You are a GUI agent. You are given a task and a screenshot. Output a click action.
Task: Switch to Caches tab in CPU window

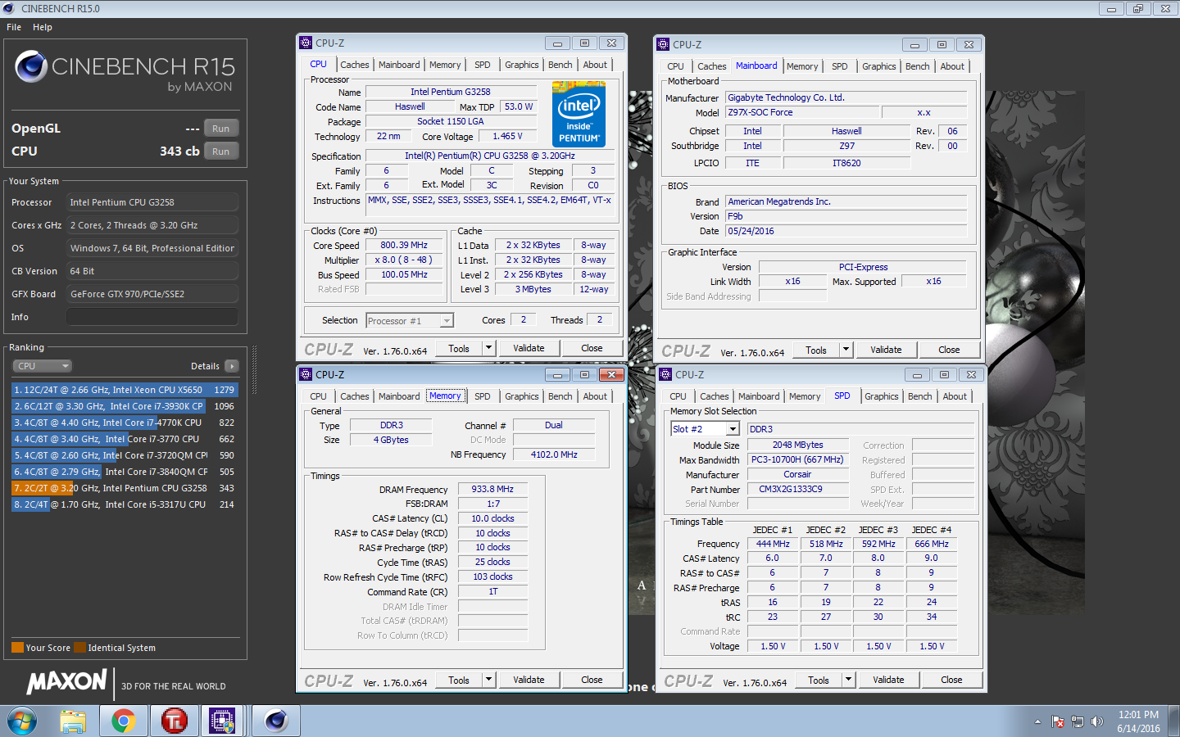tap(355, 65)
